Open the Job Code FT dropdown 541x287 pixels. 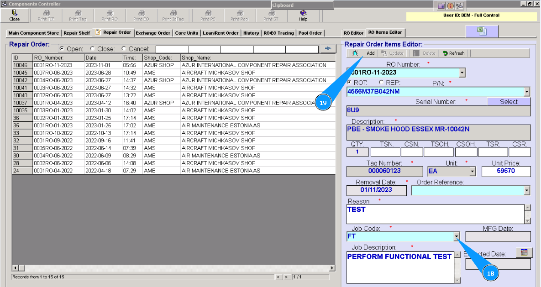click(x=457, y=236)
